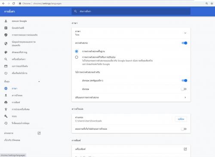Viewport: 215px width, 157px height.
Task: Click the Printers row label
Action: 80,149
